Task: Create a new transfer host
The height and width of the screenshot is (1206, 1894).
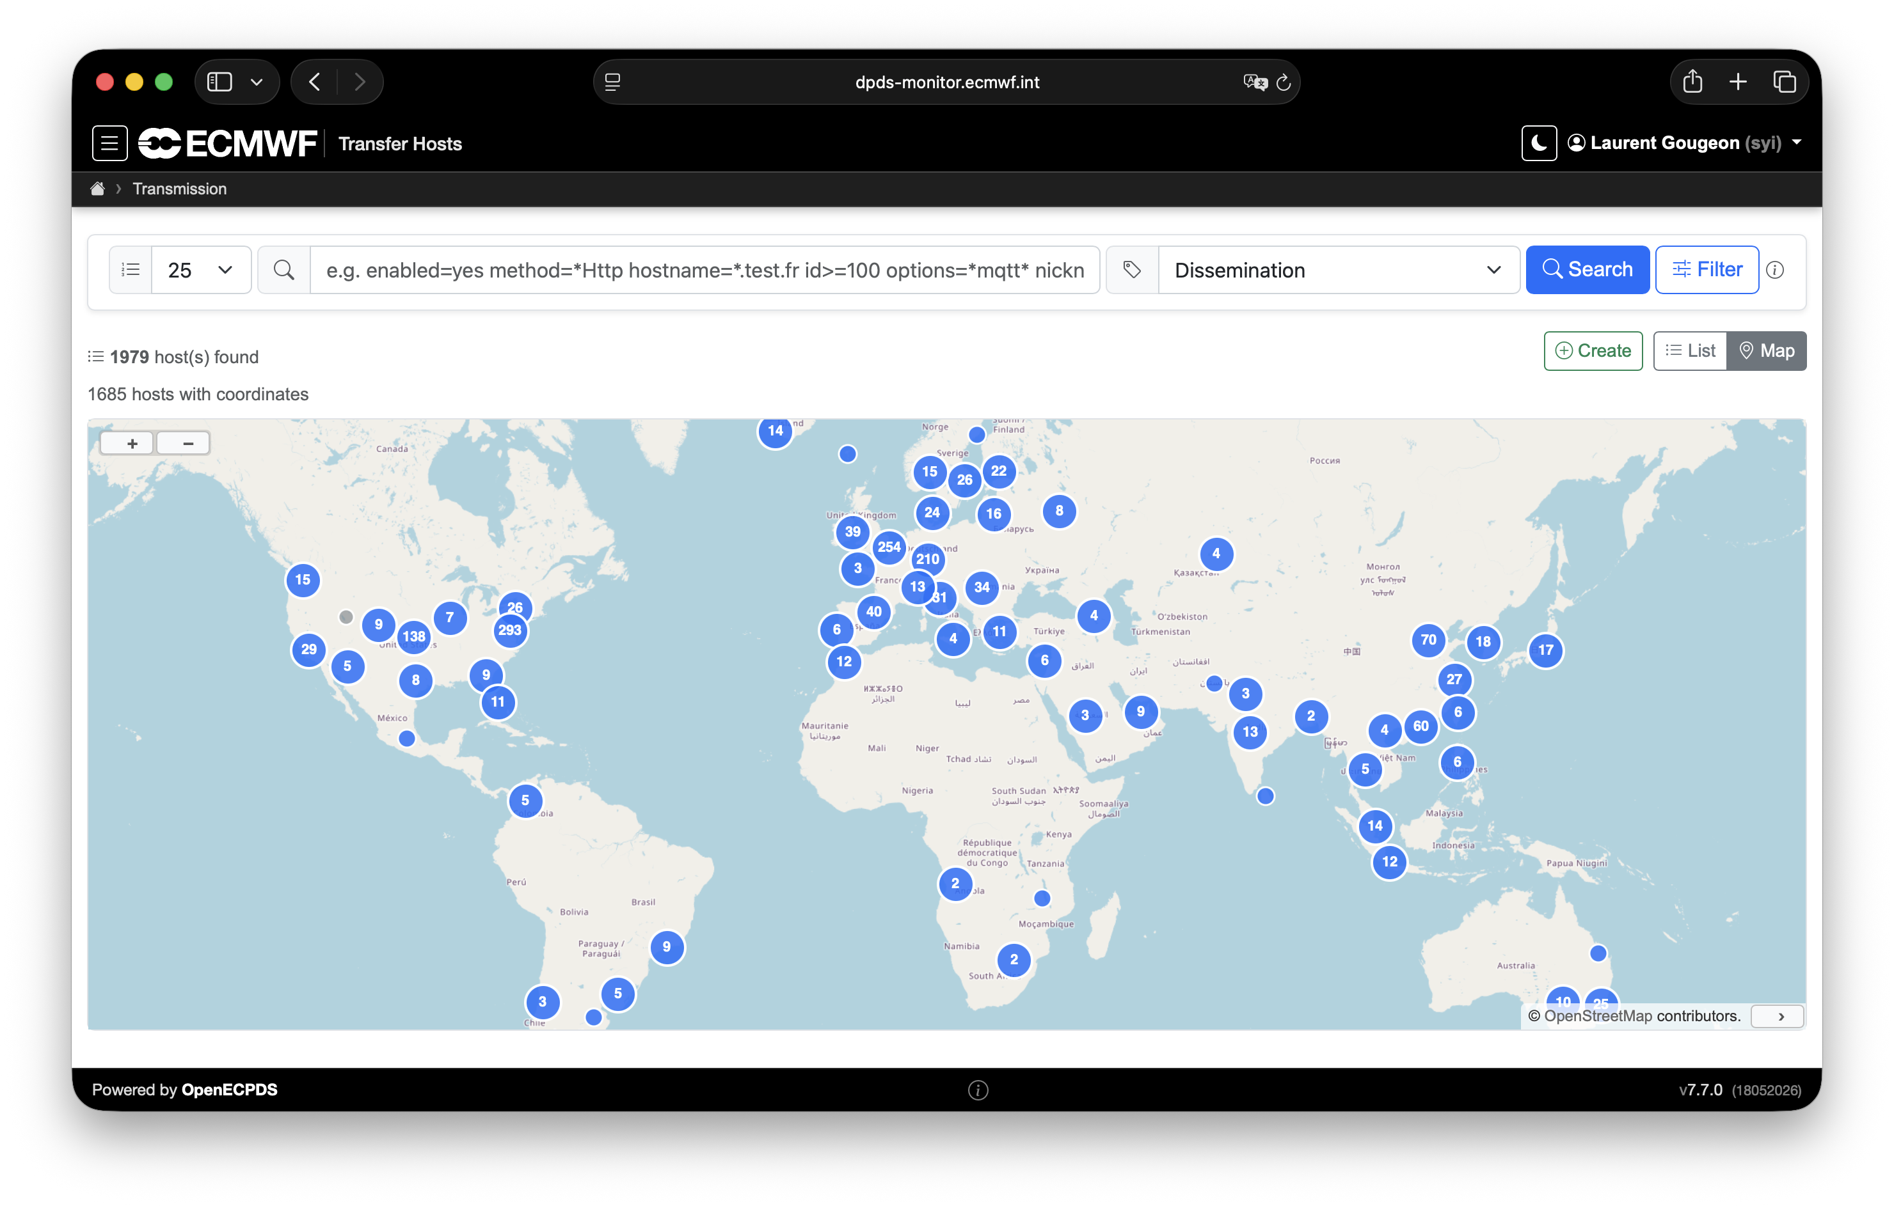Action: pyautogui.click(x=1593, y=350)
